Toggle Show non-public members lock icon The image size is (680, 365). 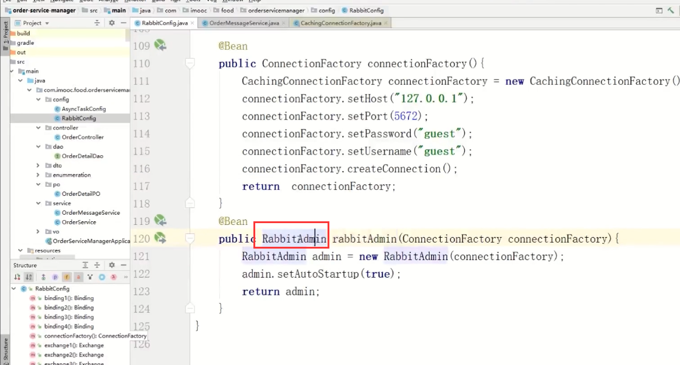[x=78, y=276]
